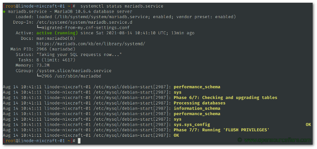
Task: Click "Phase 7/7: Running 'FLUSH PRIVILEGES'" log message
Action: pyautogui.click(x=222, y=130)
